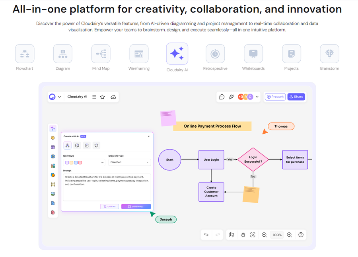Open the Wireframing feature tile

(139, 54)
